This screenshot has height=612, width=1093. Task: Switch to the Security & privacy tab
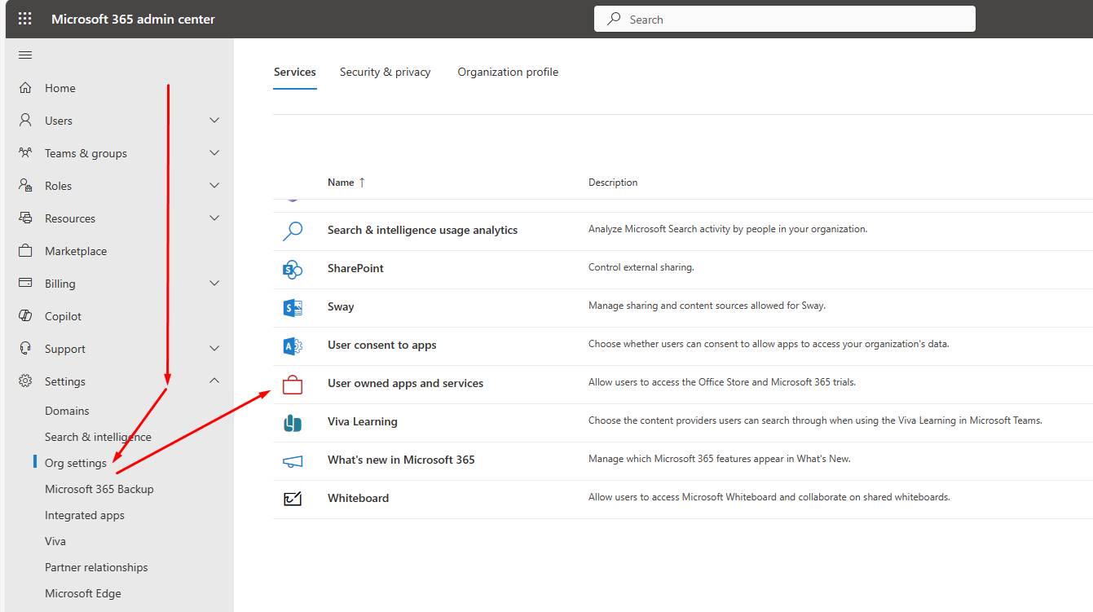pos(386,72)
